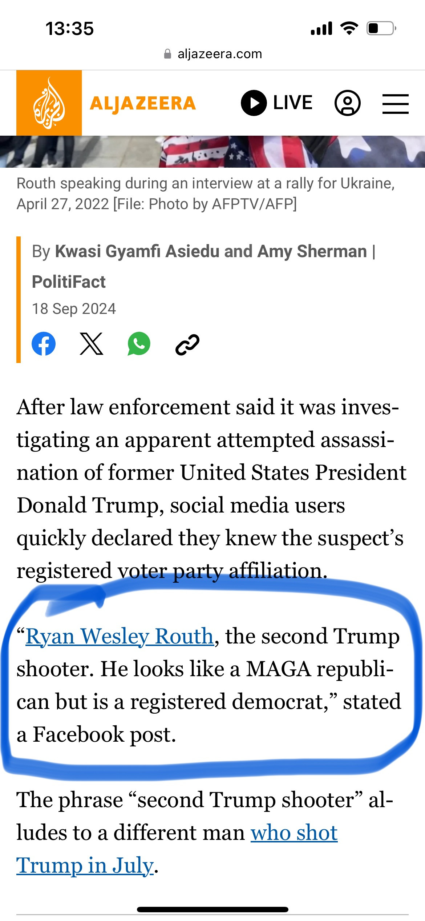The image size is (425, 921).
Task: Tap the 13:35 clock in status bar
Action: click(70, 29)
